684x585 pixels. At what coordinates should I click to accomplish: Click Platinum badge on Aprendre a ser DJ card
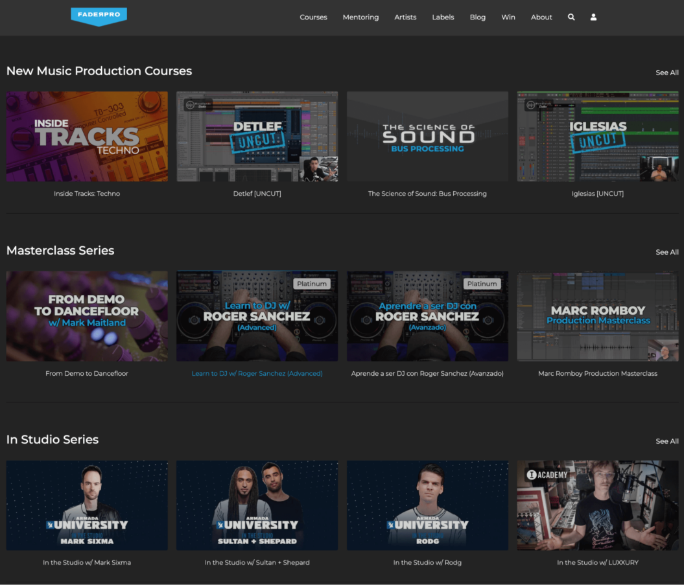tap(482, 284)
